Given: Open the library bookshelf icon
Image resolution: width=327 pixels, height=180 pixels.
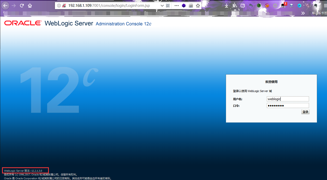Looking at the screenshot, I should [x=235, y=5].
